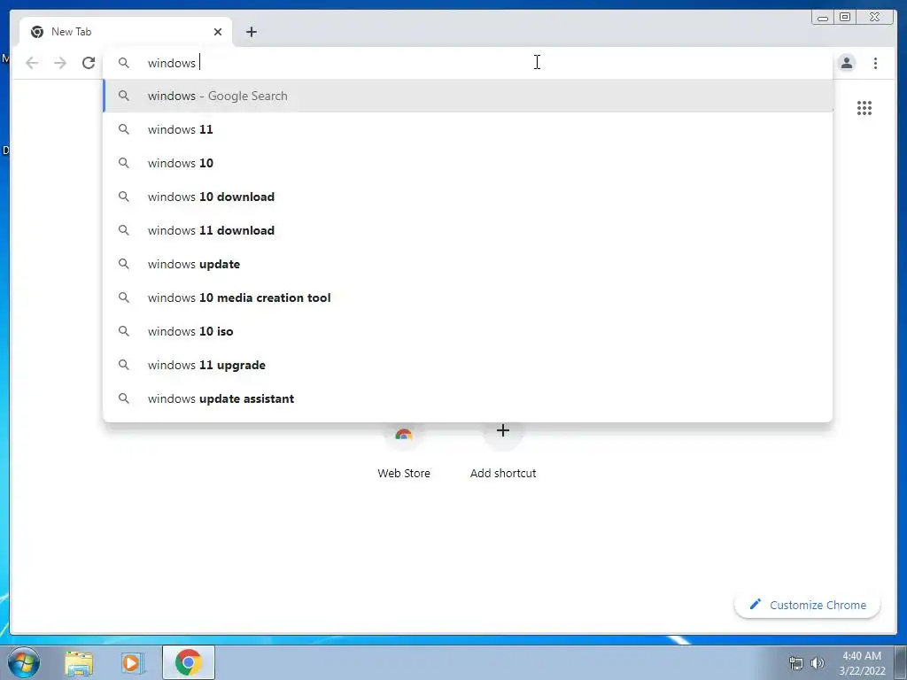Click the back navigation arrow
Screen dimensions: 907x680
pyautogui.click(x=32, y=63)
